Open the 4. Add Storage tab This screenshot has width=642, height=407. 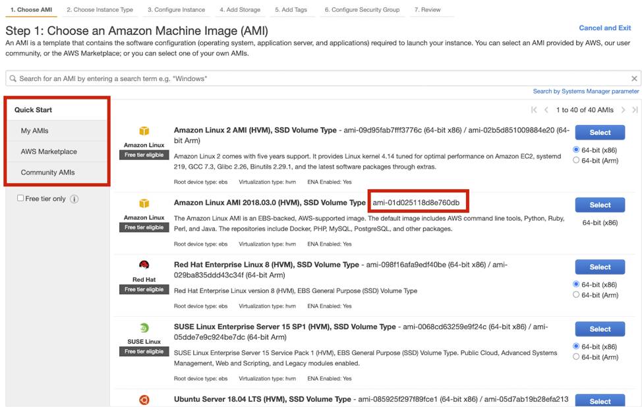click(x=240, y=9)
